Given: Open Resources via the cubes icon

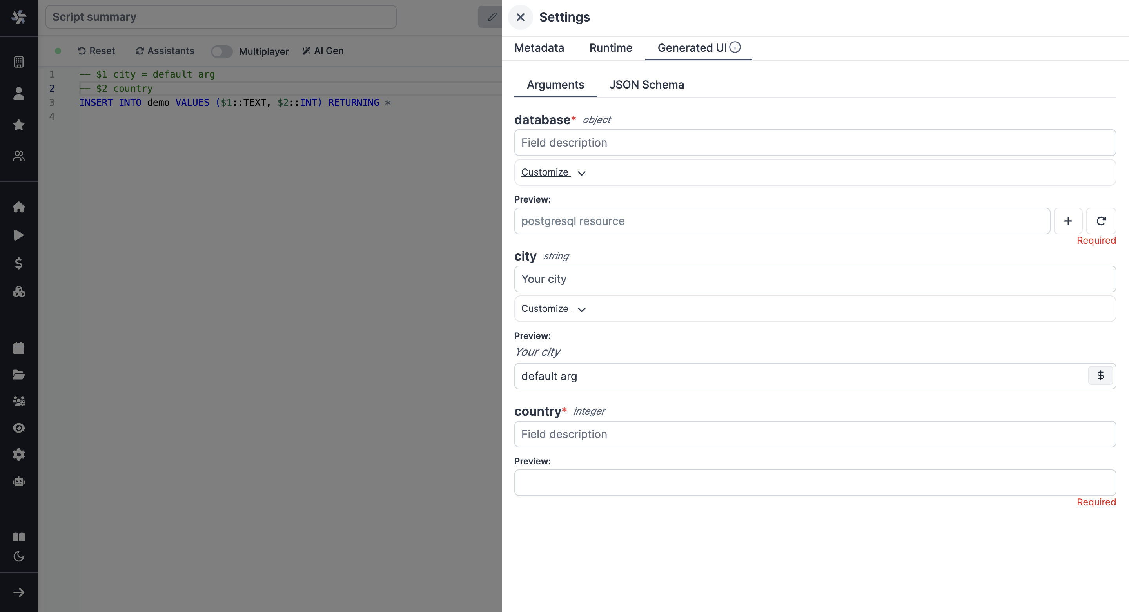Looking at the screenshot, I should (19, 292).
